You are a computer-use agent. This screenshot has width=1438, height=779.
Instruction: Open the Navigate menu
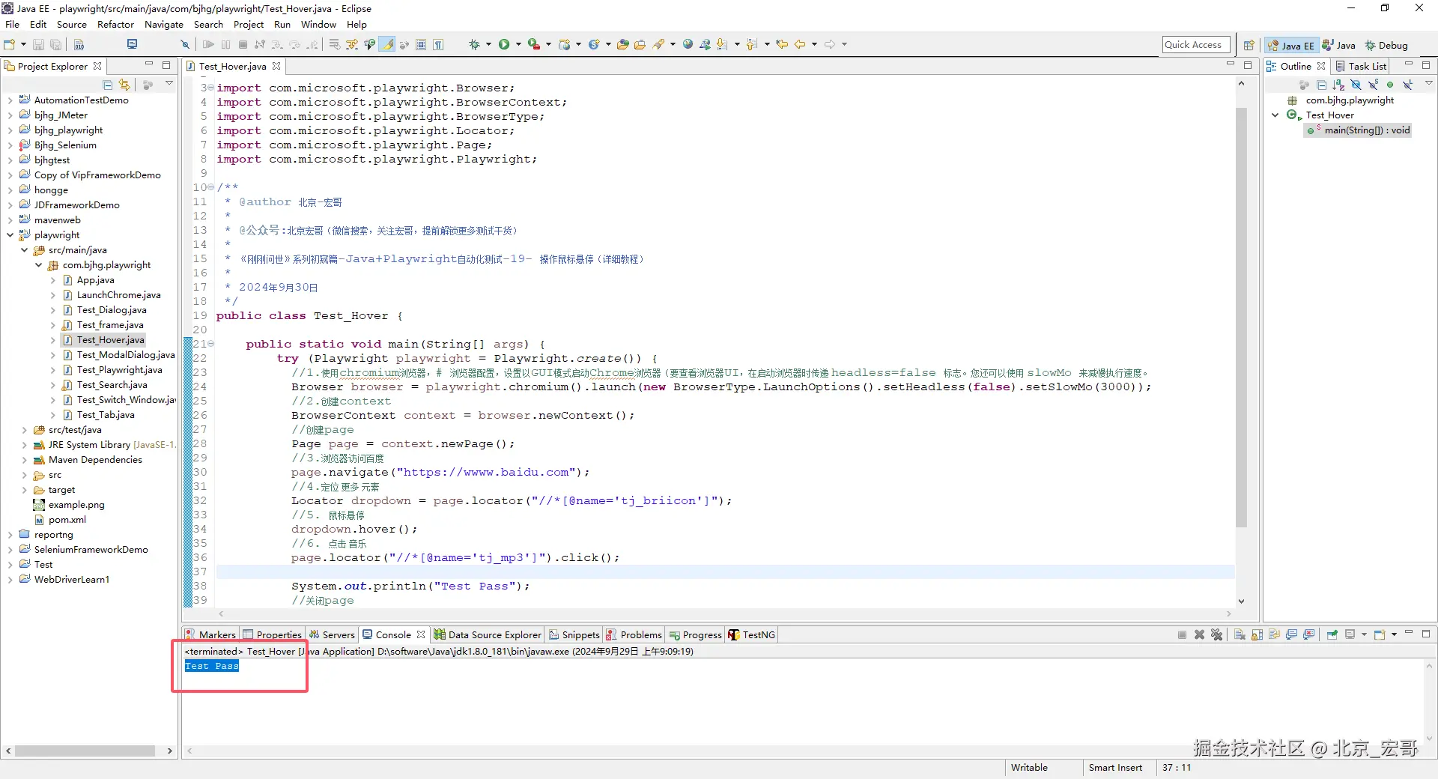click(164, 24)
